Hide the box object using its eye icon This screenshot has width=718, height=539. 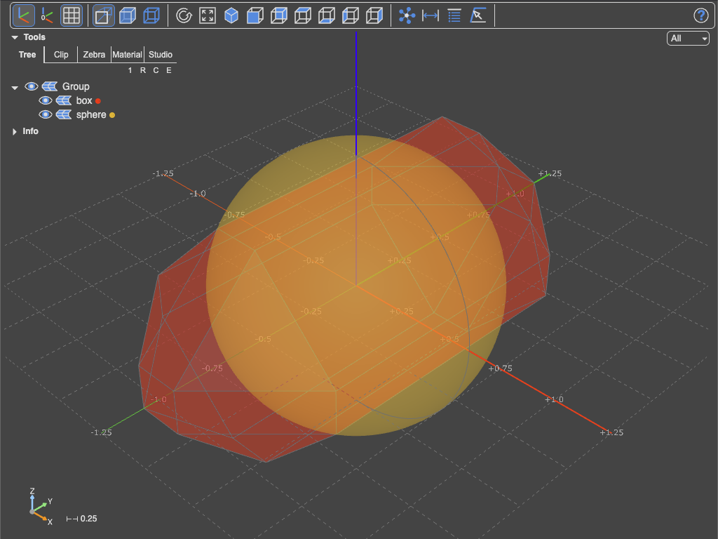pos(46,100)
